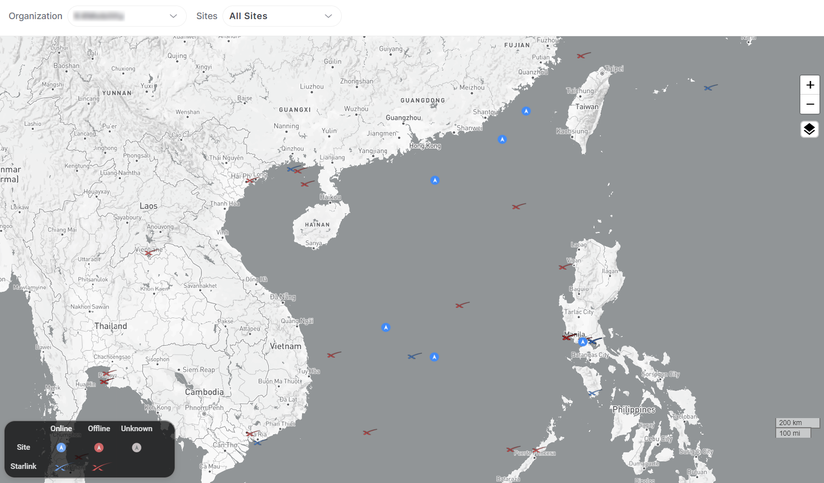Click the Offline site icon in legend
The width and height of the screenshot is (824, 483).
pos(99,448)
